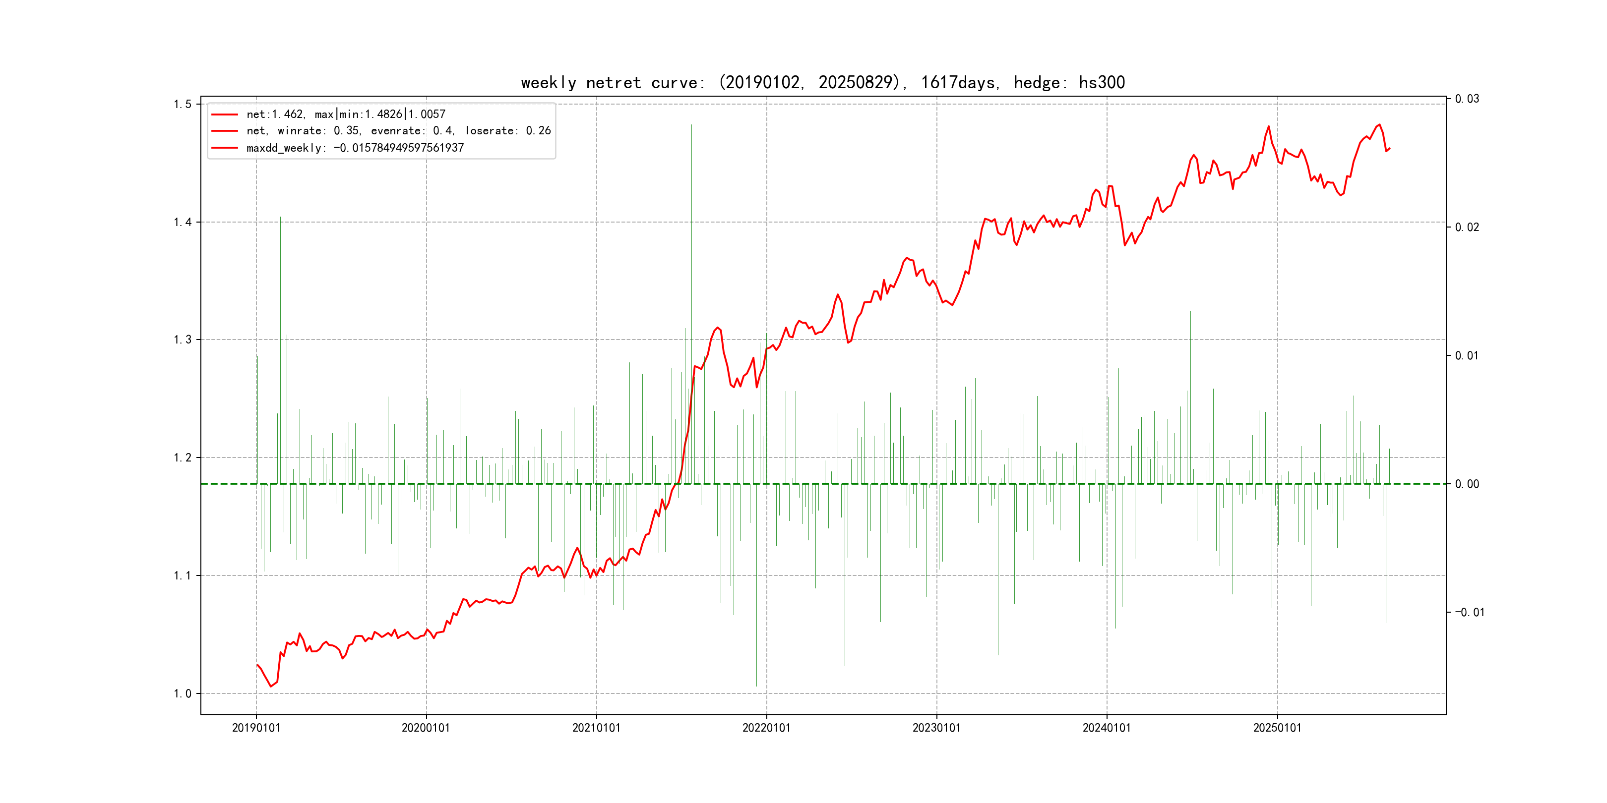
Task: Click the 0.00 right y-axis label
Action: click(1467, 484)
